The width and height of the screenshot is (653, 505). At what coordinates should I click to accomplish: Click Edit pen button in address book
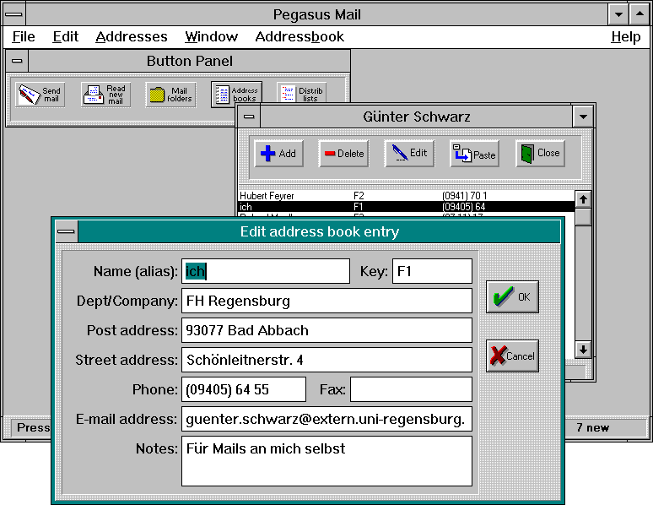pyautogui.click(x=409, y=154)
